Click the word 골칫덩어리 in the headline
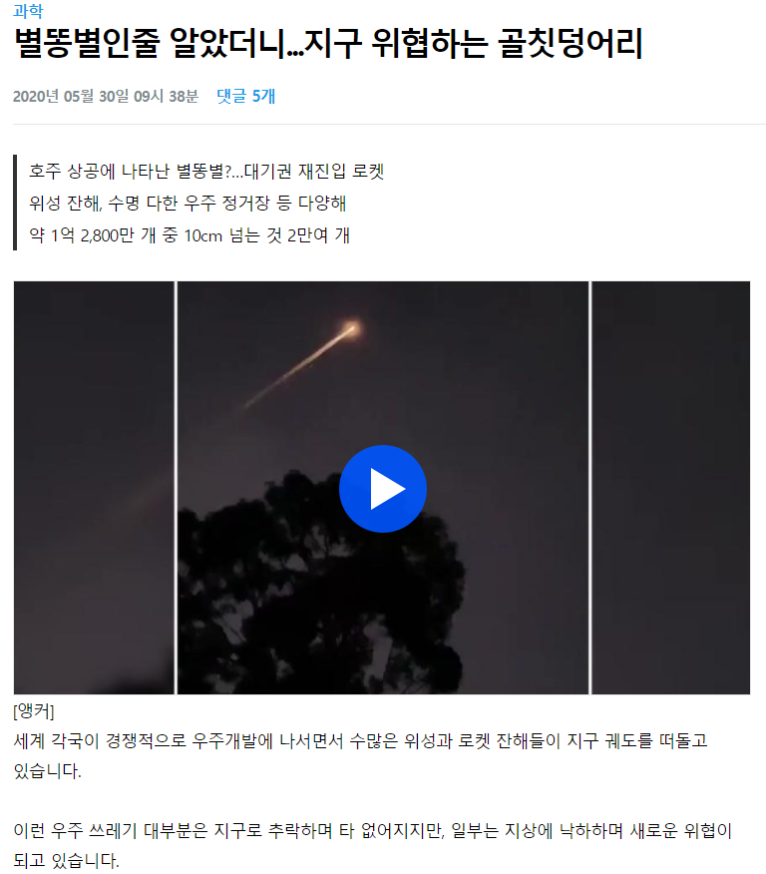The height and width of the screenshot is (874, 766). (x=571, y=44)
